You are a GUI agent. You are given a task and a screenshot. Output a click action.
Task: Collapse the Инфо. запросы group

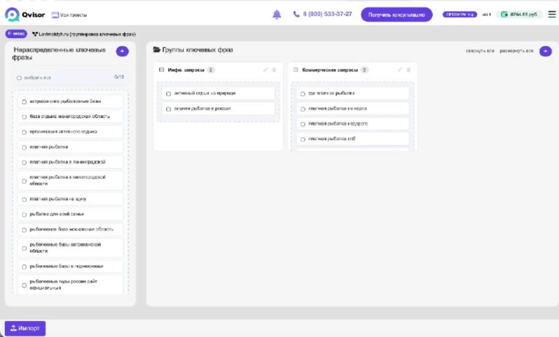point(162,70)
